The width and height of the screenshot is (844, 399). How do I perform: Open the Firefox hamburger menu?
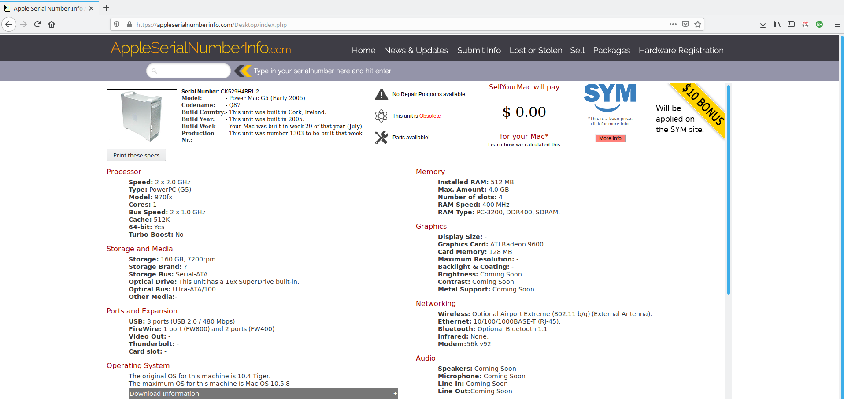tap(837, 24)
